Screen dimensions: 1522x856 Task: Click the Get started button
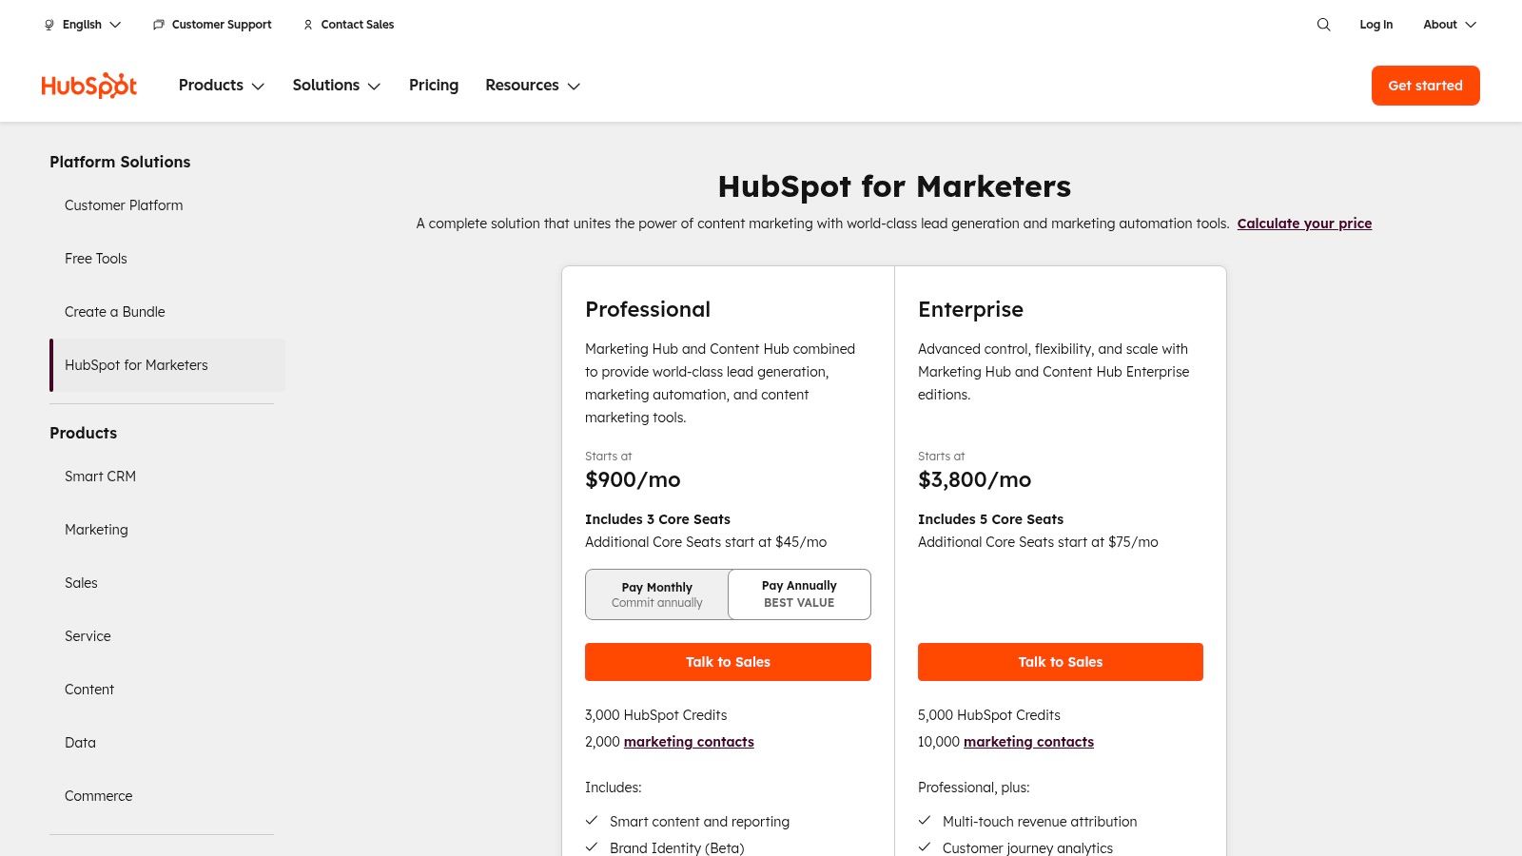(1425, 86)
